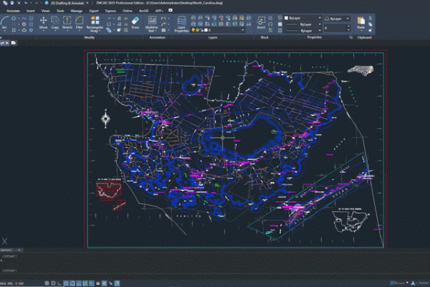Open the Annotate ribbon tab
Viewport: 430px width, 287px height.
tap(13, 11)
